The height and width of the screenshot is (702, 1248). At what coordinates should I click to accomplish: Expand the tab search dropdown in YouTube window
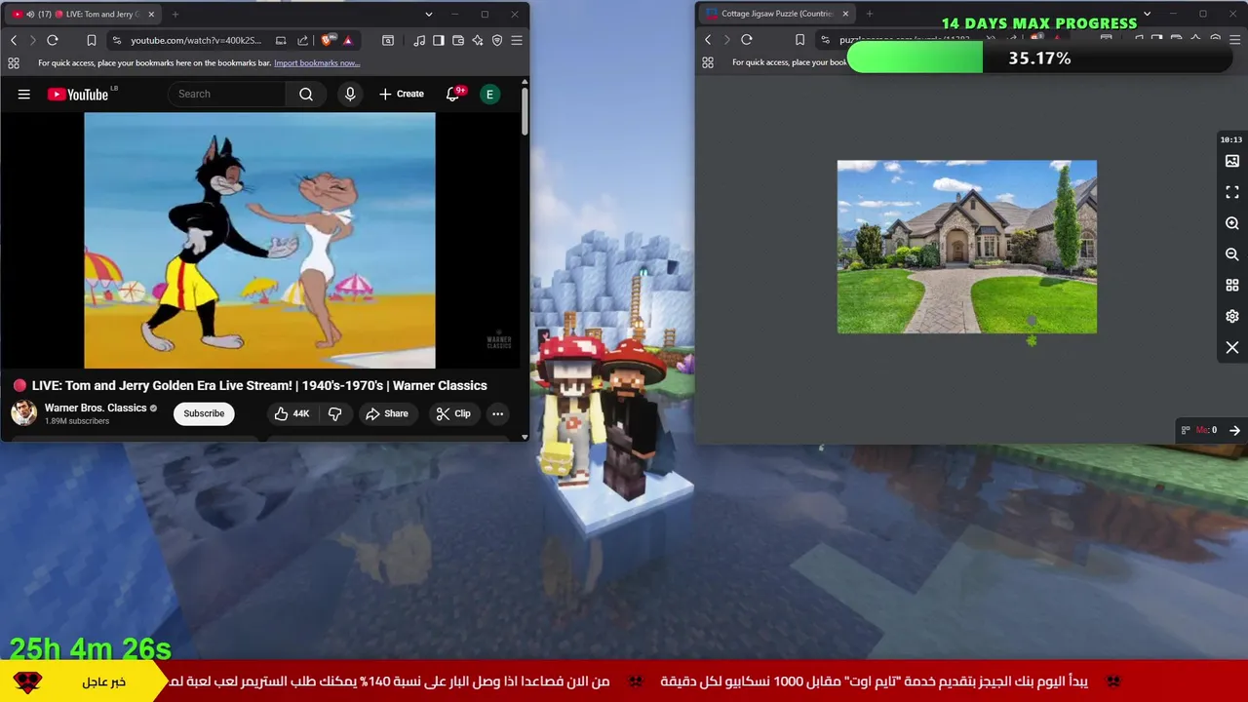tap(428, 15)
